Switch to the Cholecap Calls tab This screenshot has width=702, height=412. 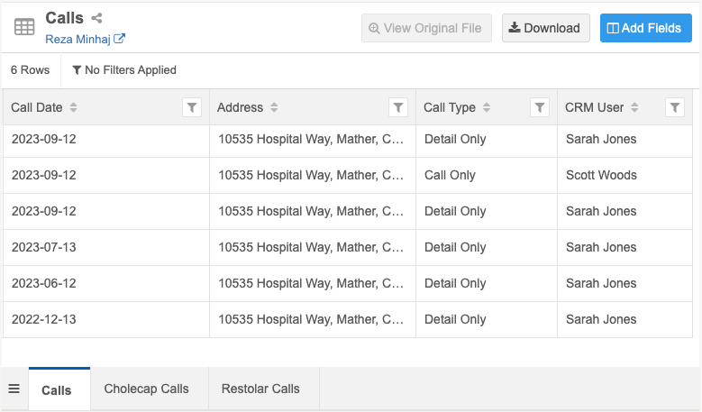pos(147,389)
